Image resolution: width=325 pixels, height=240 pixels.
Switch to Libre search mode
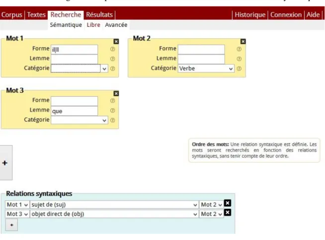pos(93,25)
